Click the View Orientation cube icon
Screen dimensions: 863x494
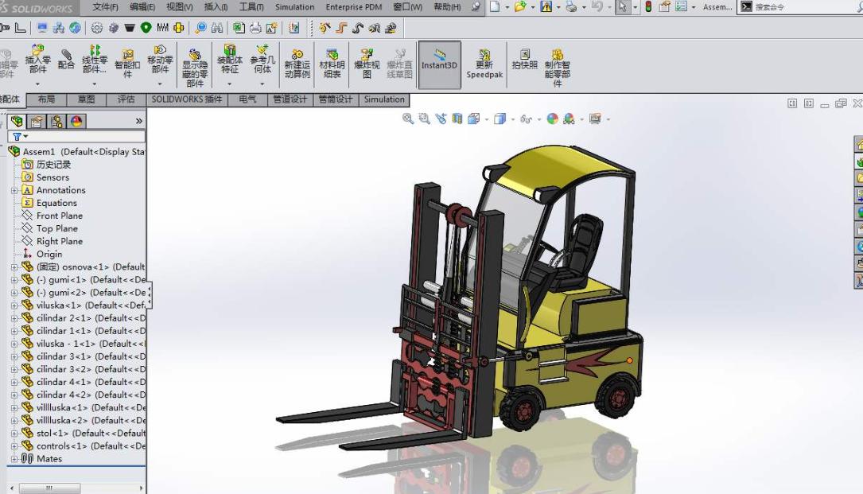point(473,119)
